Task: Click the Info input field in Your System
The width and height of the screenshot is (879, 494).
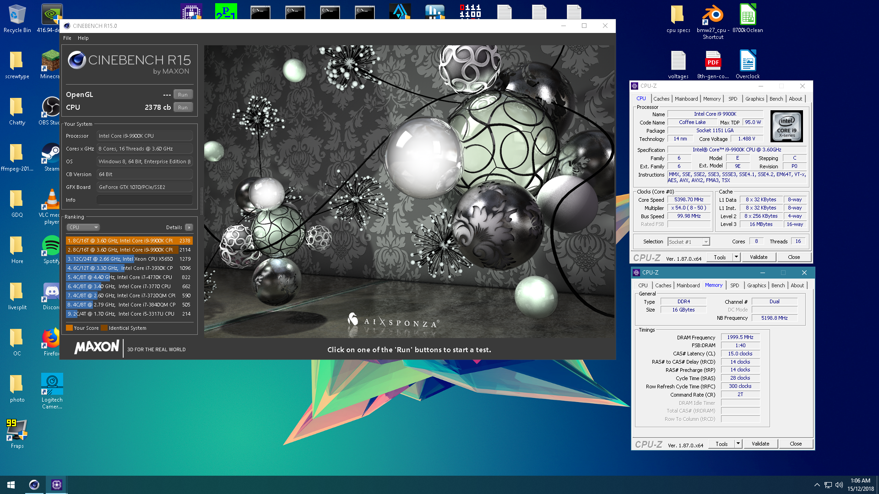Action: (144, 200)
